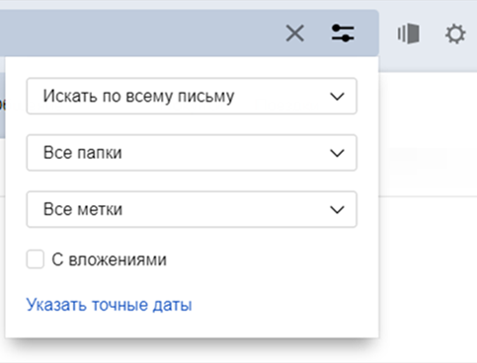The height and width of the screenshot is (363, 477).
Task: Click the chevron beside Искать по всему письму
Action: [337, 97]
